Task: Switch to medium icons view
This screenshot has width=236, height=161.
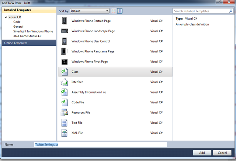Action: 120,11
